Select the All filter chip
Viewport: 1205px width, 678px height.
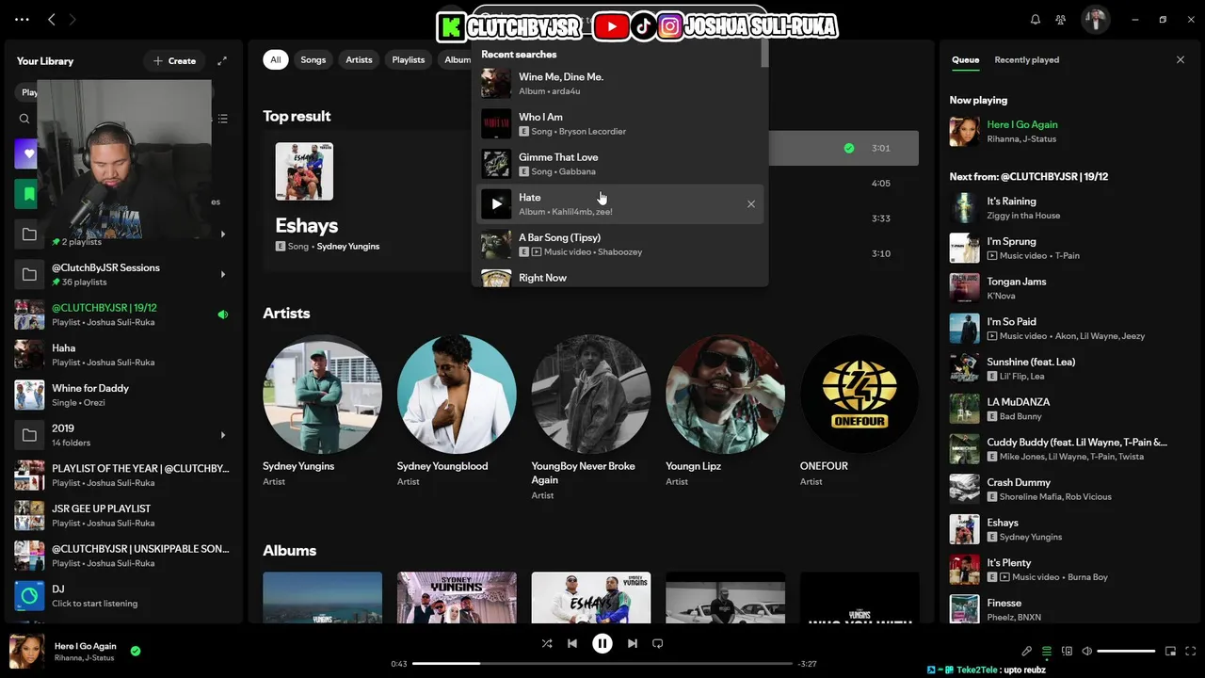(276, 59)
